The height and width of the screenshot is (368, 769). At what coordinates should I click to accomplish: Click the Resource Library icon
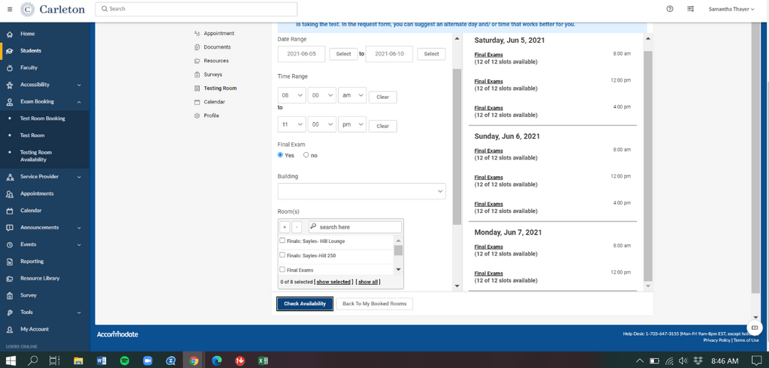pyautogui.click(x=9, y=279)
